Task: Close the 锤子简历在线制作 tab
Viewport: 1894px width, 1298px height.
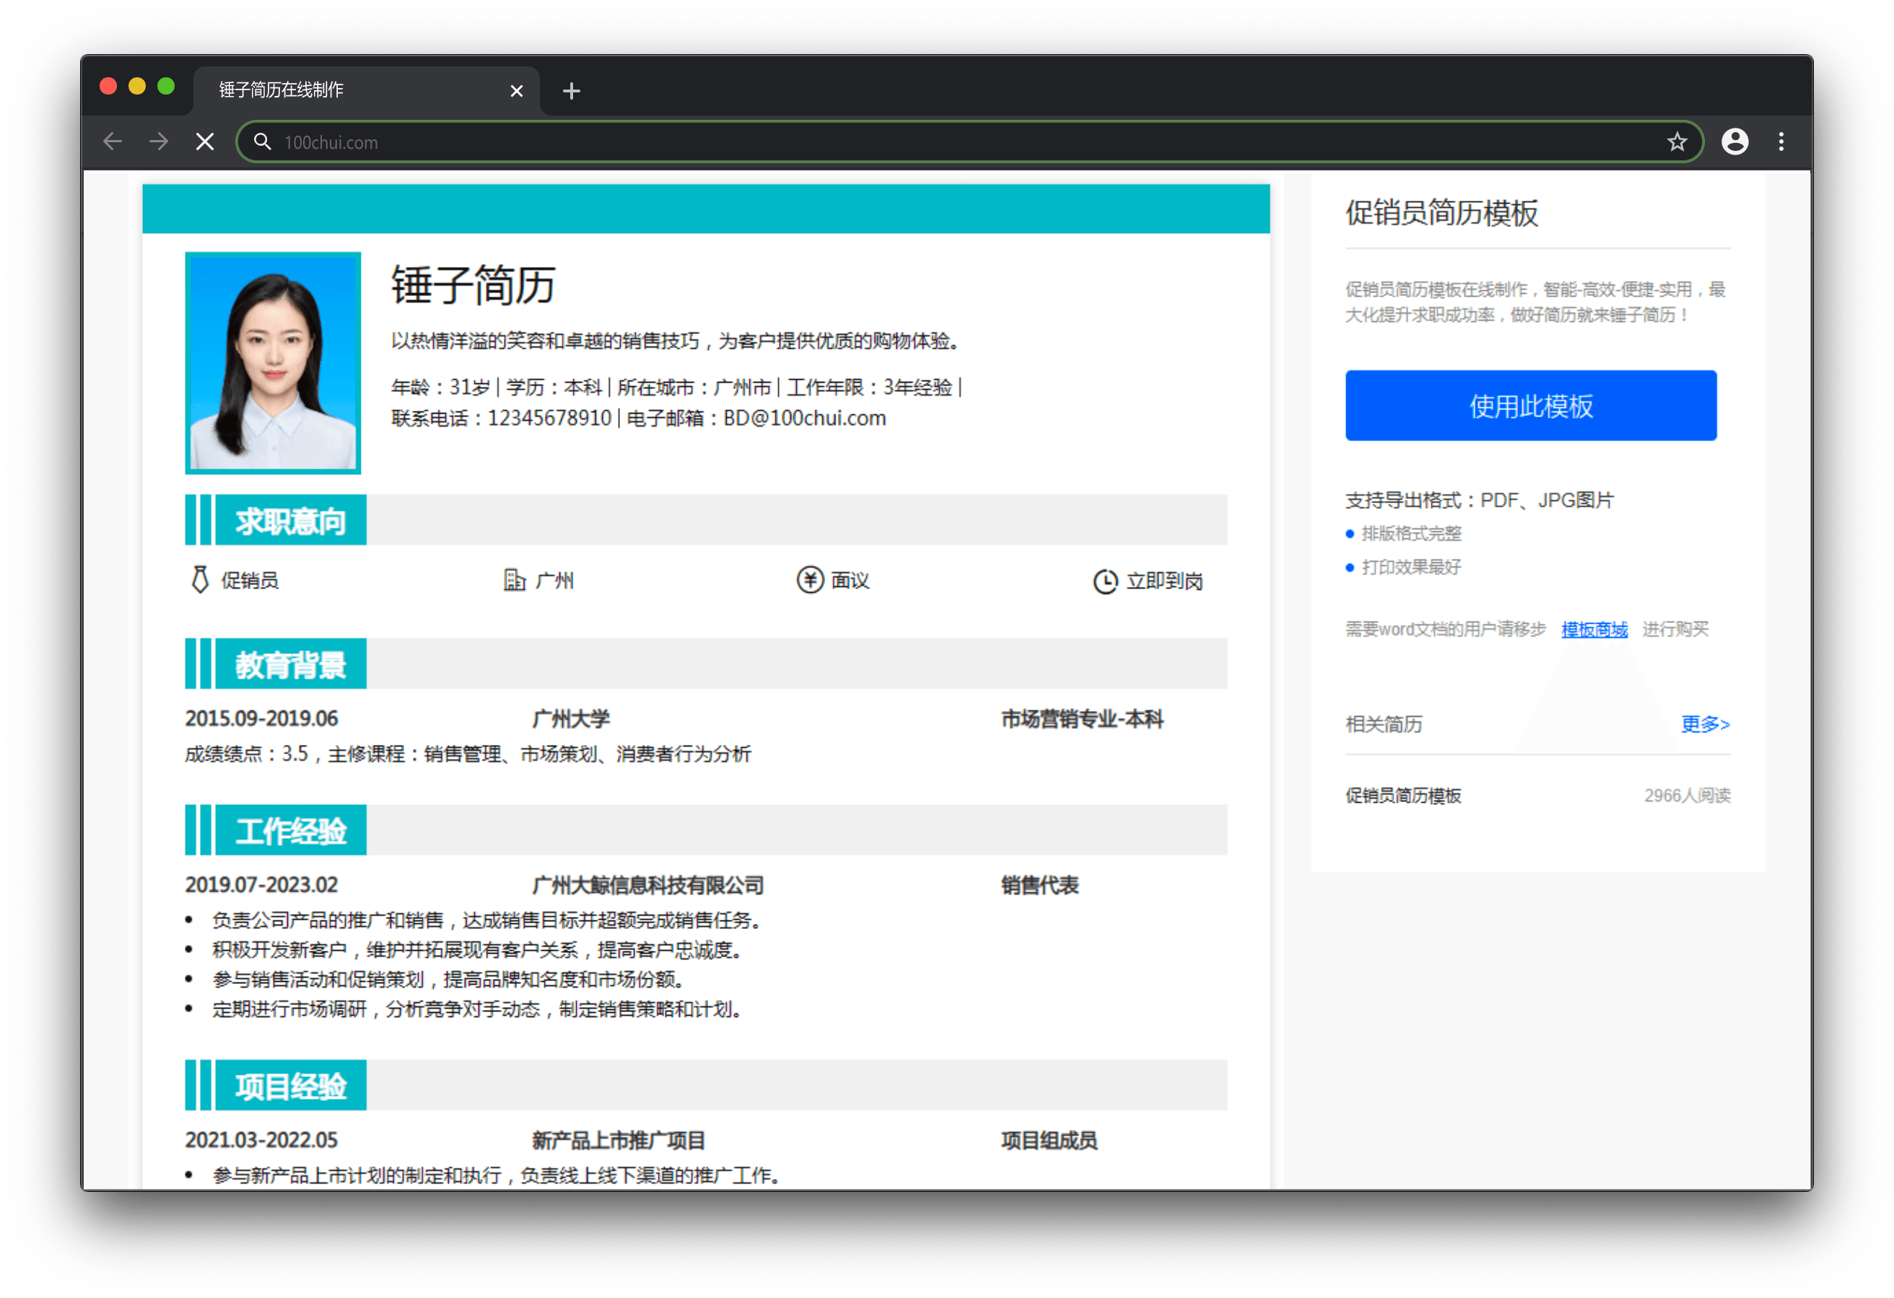Action: [516, 90]
